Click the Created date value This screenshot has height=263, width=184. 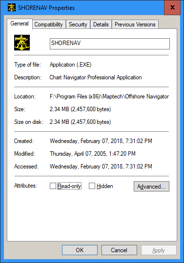point(101,141)
